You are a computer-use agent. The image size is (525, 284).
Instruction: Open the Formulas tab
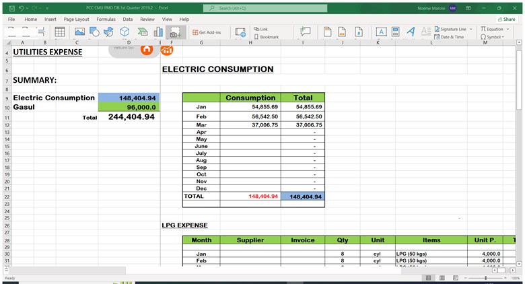coord(106,19)
